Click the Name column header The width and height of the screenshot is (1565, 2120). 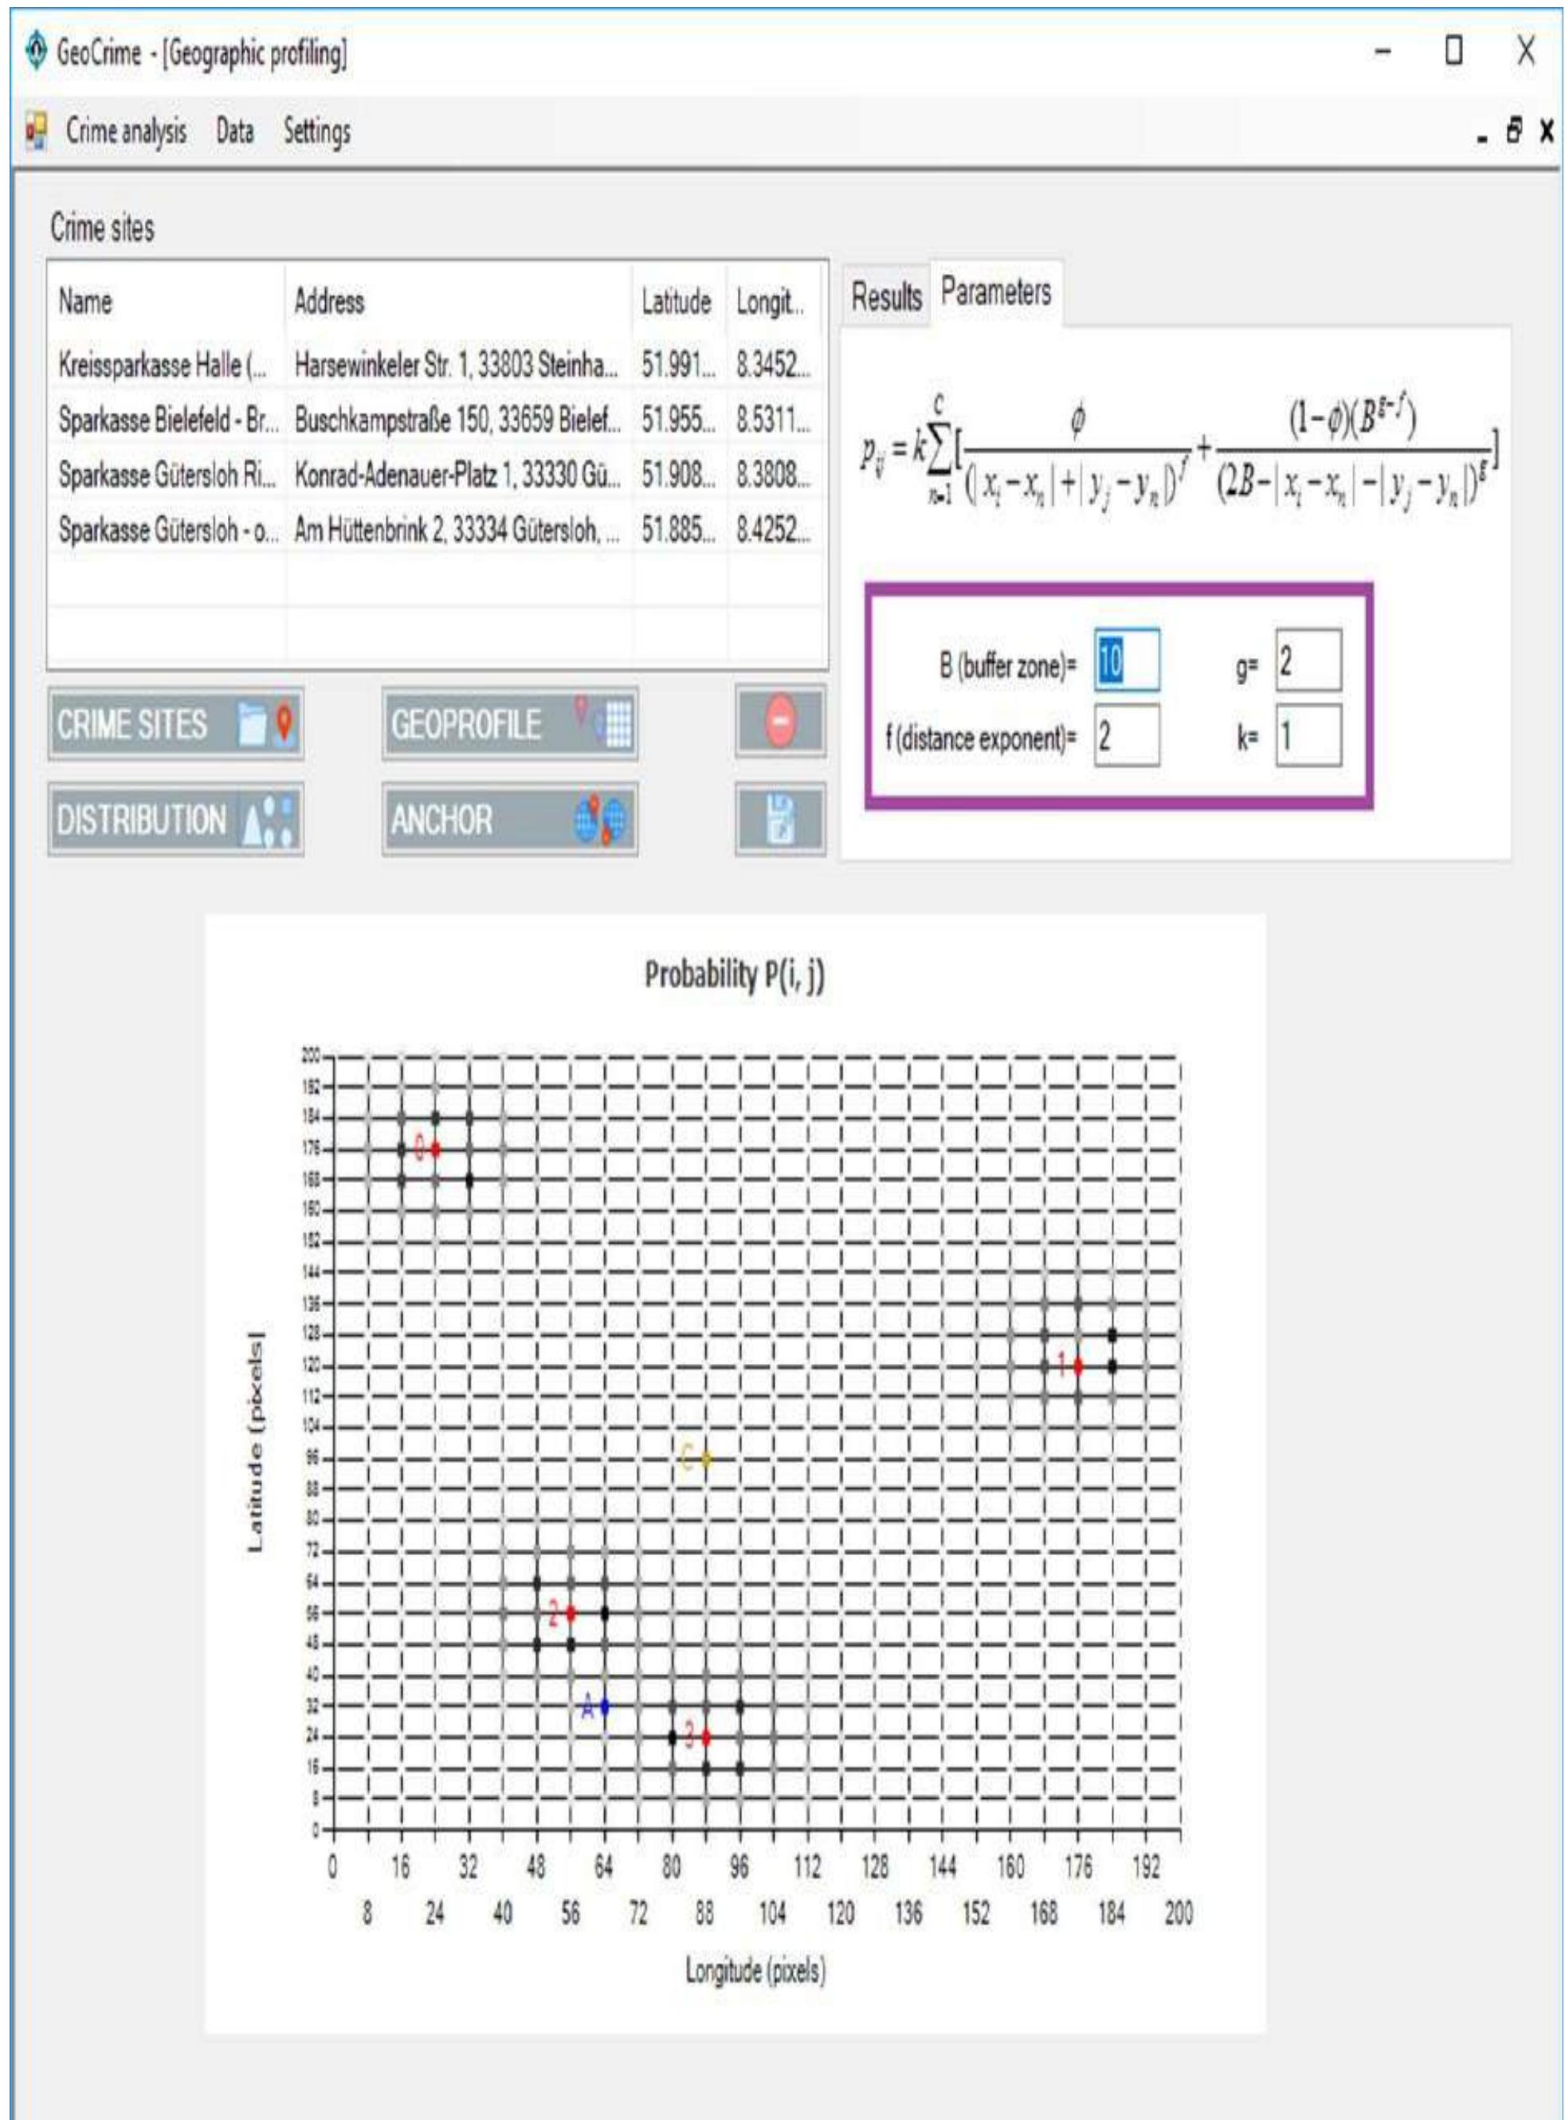click(x=167, y=301)
